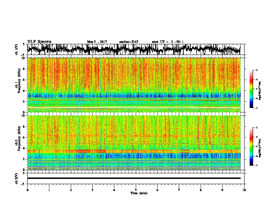
Task: Click the 'VLF Spectra' plot title
Action: click(39, 42)
